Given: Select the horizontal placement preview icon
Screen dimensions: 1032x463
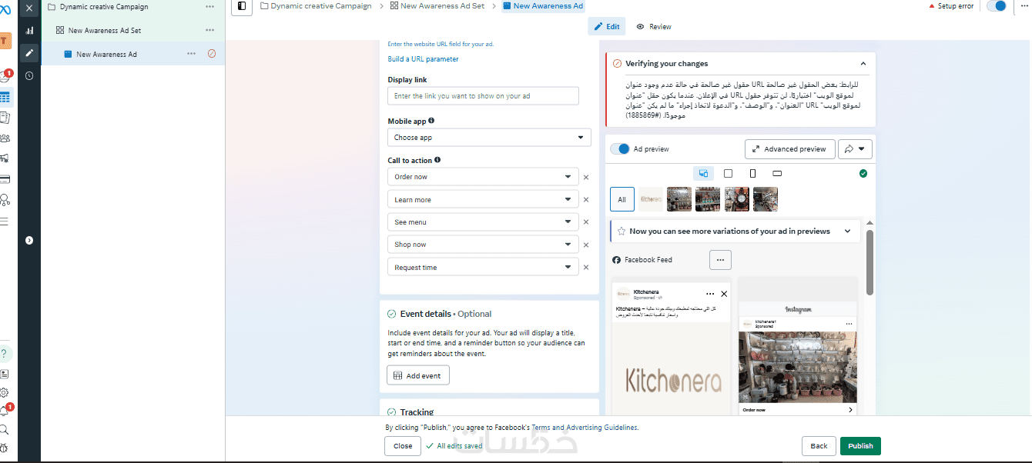Looking at the screenshot, I should (x=777, y=173).
